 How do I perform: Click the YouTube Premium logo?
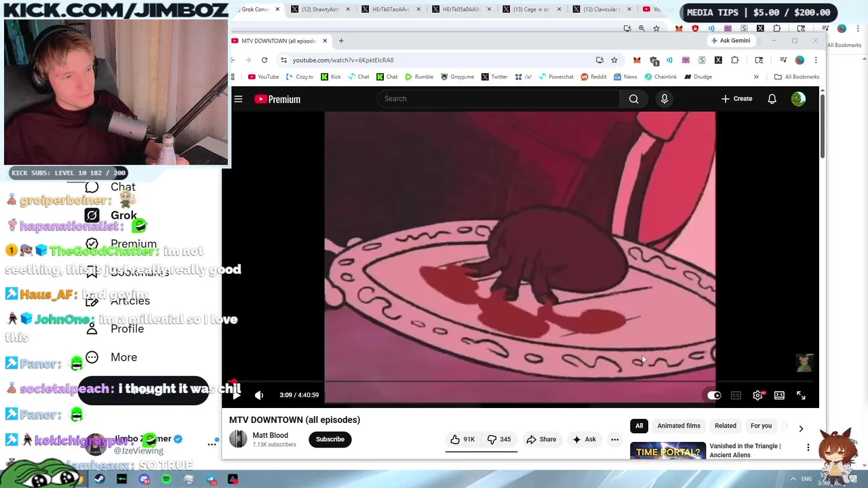pyautogui.click(x=277, y=99)
